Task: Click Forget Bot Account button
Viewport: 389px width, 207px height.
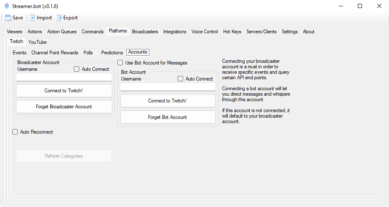Action: coord(167,117)
